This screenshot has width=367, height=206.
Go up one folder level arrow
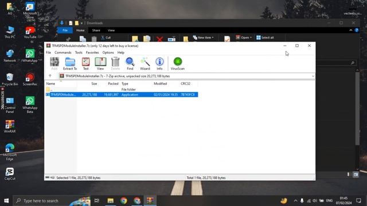click(50, 76)
